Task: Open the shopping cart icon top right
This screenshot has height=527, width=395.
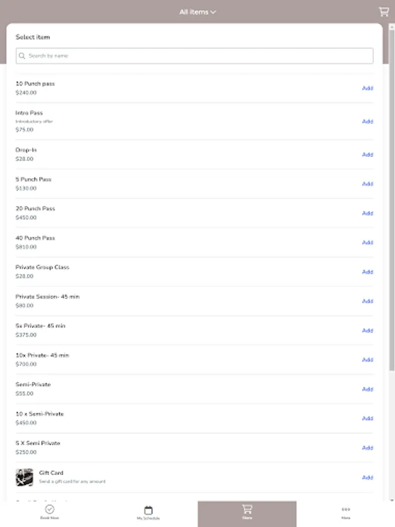Action: coord(384,12)
